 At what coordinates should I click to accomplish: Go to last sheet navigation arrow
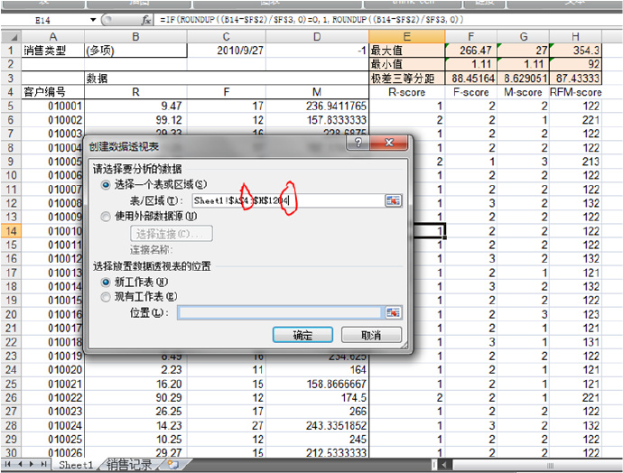43,464
